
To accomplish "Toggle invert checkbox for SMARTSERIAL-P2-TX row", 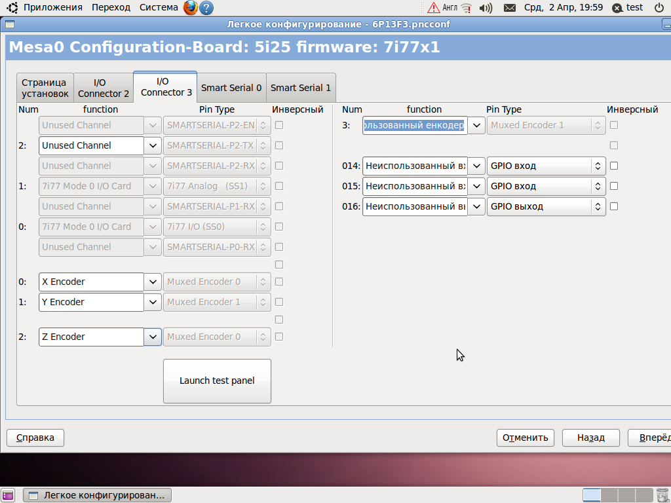I will [x=279, y=146].
